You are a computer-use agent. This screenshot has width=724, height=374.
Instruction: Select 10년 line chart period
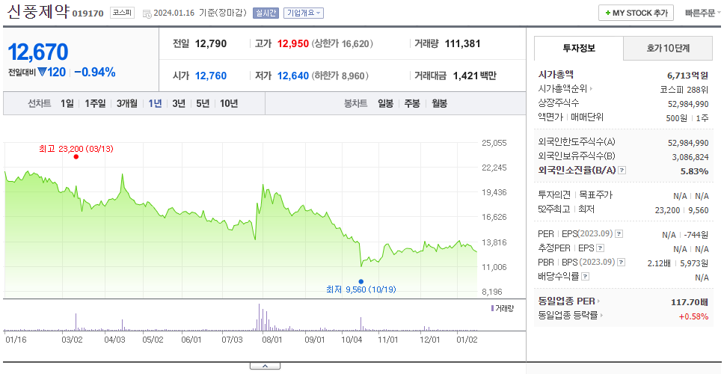[229, 103]
